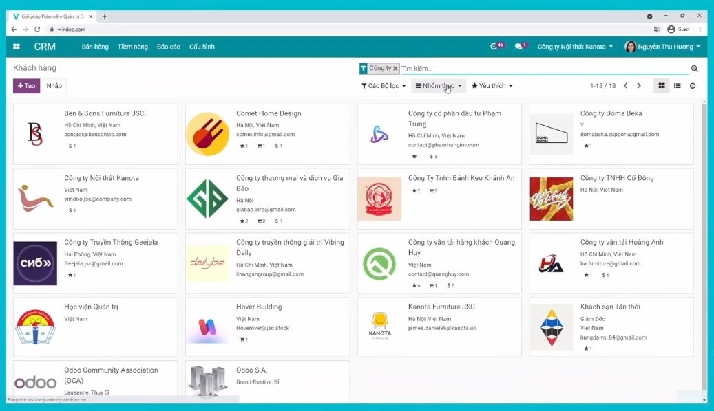Go to previous page arrow
Screen dimensions: 714x411
(625, 85)
